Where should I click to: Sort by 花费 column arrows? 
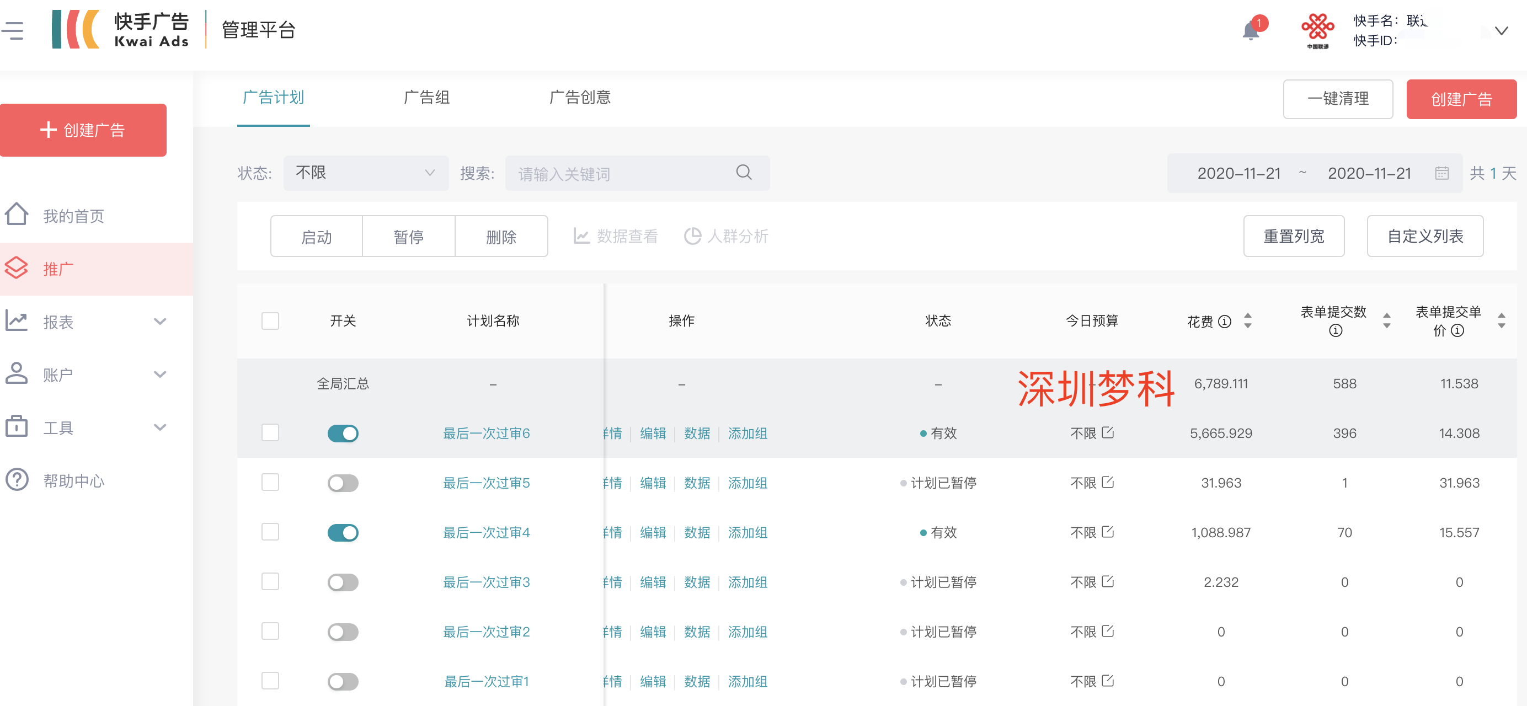[x=1248, y=320]
